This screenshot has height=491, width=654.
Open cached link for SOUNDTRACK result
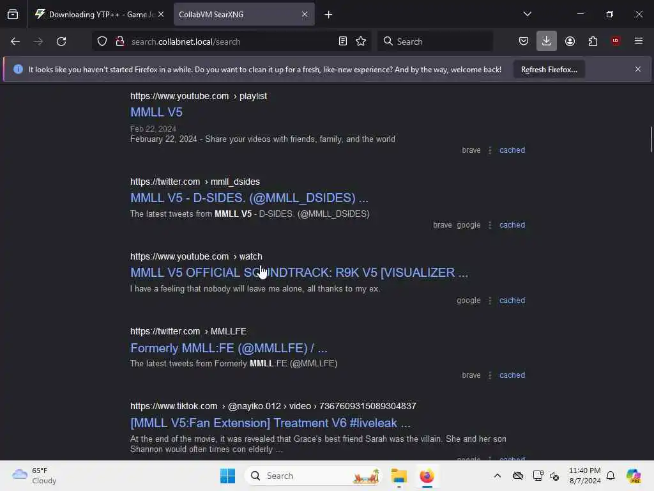[512, 300]
